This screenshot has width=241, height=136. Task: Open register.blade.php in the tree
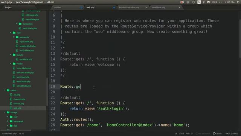coord(27,46)
